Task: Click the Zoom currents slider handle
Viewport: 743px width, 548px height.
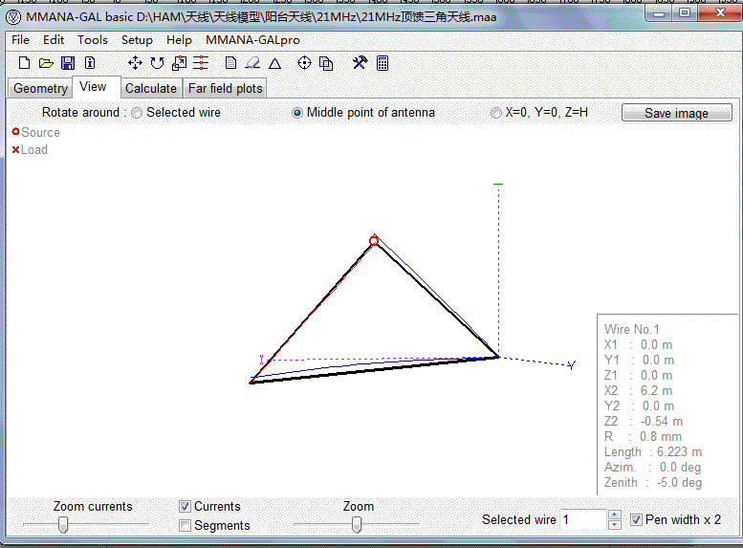Action: [63, 524]
